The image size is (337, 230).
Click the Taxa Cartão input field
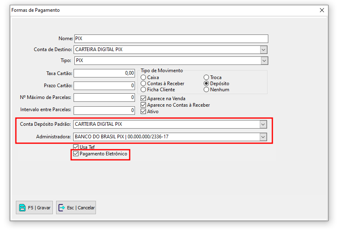pos(104,73)
